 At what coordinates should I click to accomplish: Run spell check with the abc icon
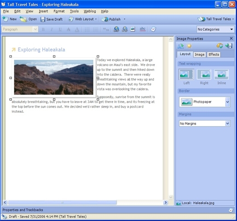point(143,29)
